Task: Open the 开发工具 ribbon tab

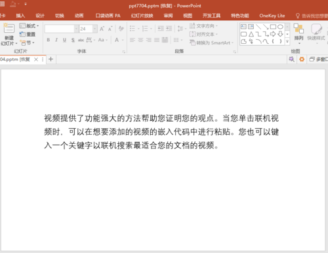Action: [x=211, y=16]
